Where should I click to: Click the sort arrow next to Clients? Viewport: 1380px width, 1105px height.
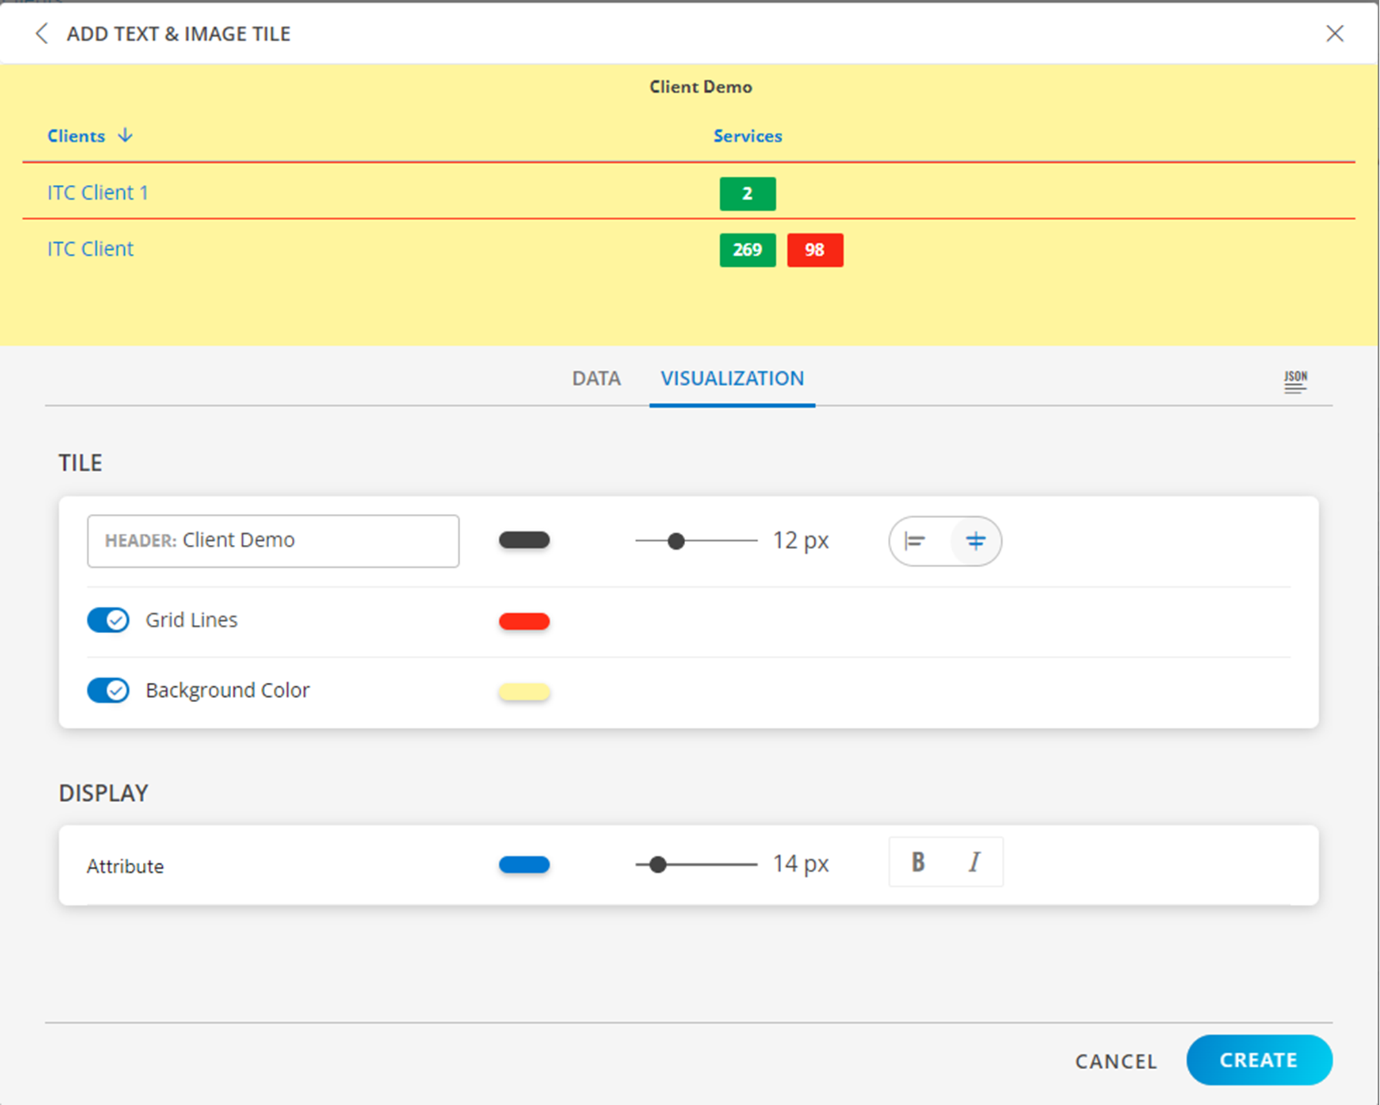click(125, 136)
